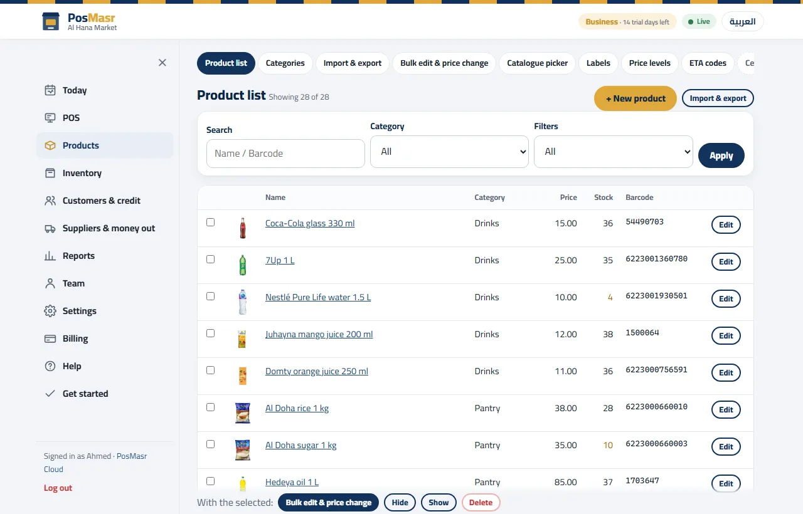Screen dimensions: 803x514
Task: Click the bottom Bulk edit & price change button
Action: (329, 503)
